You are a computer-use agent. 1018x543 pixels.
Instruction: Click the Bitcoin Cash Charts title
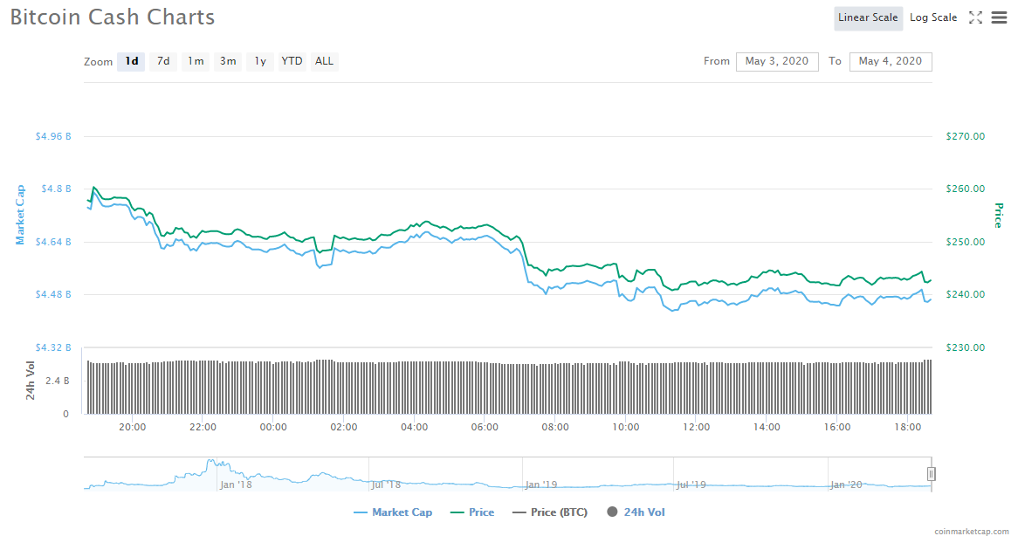[x=113, y=17]
